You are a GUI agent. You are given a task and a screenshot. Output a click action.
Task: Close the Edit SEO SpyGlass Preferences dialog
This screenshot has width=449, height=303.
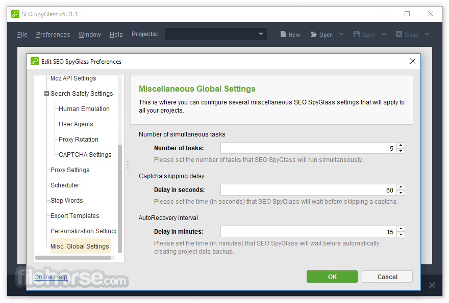click(413, 61)
